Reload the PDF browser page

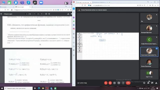(5, 10)
